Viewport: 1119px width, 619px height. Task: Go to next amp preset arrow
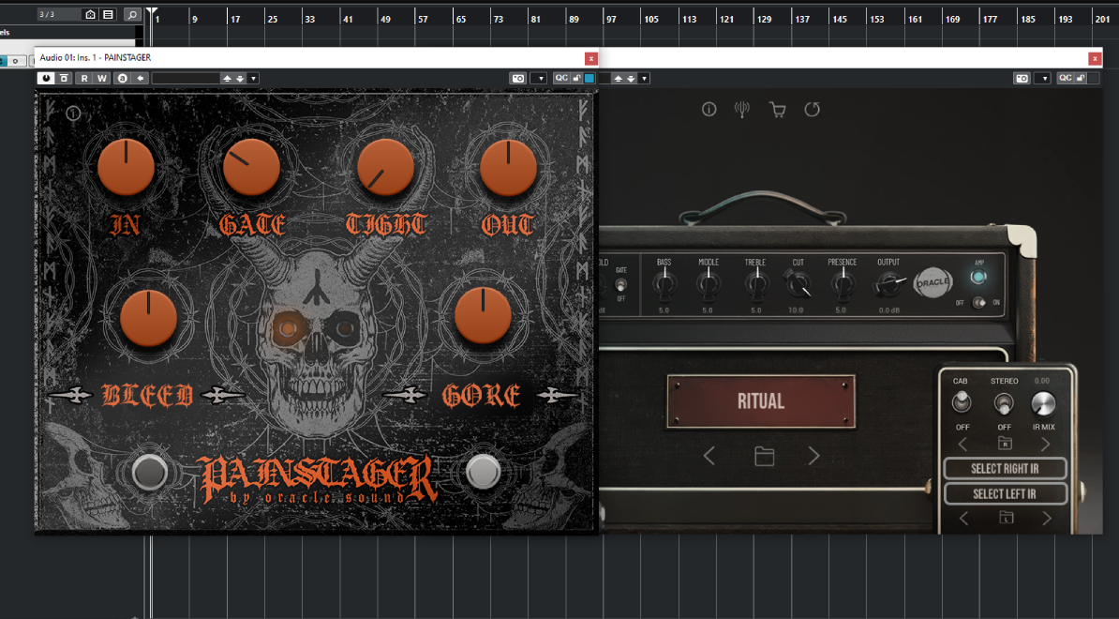click(x=813, y=457)
